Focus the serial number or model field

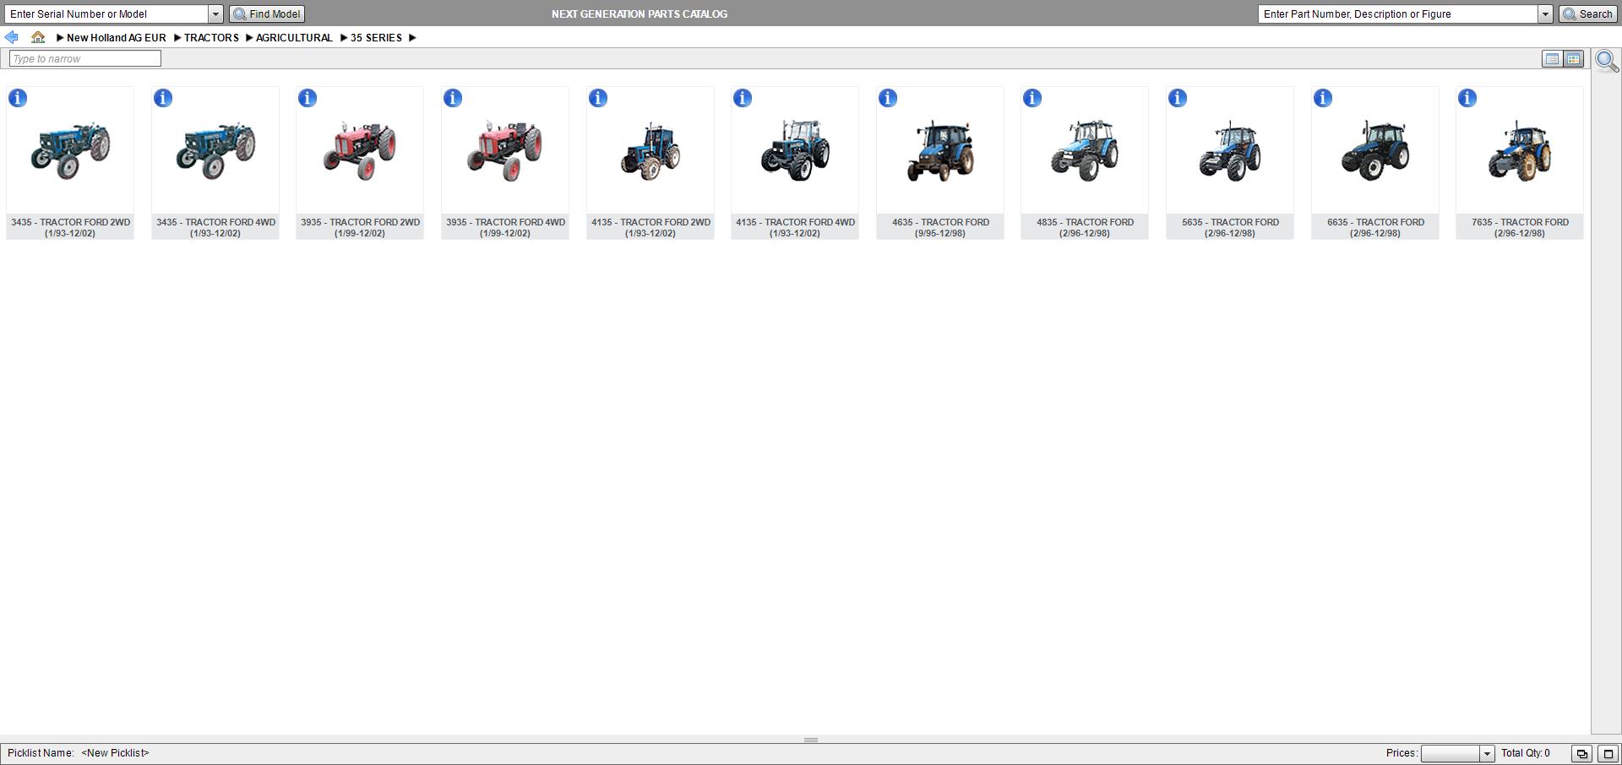106,14
